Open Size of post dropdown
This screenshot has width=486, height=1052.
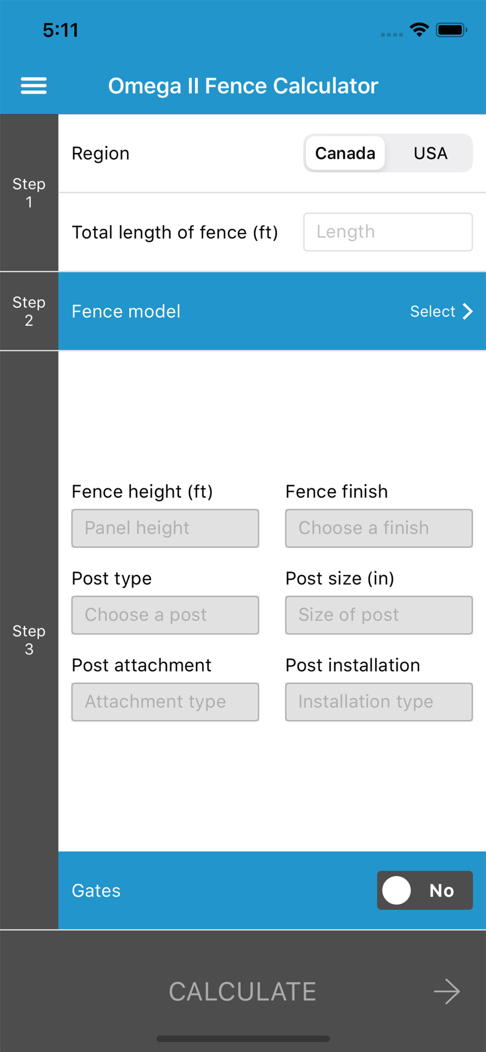coord(379,615)
